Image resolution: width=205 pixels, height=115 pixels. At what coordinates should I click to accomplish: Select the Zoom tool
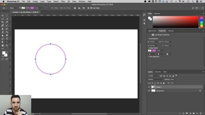[x=7, y=45]
